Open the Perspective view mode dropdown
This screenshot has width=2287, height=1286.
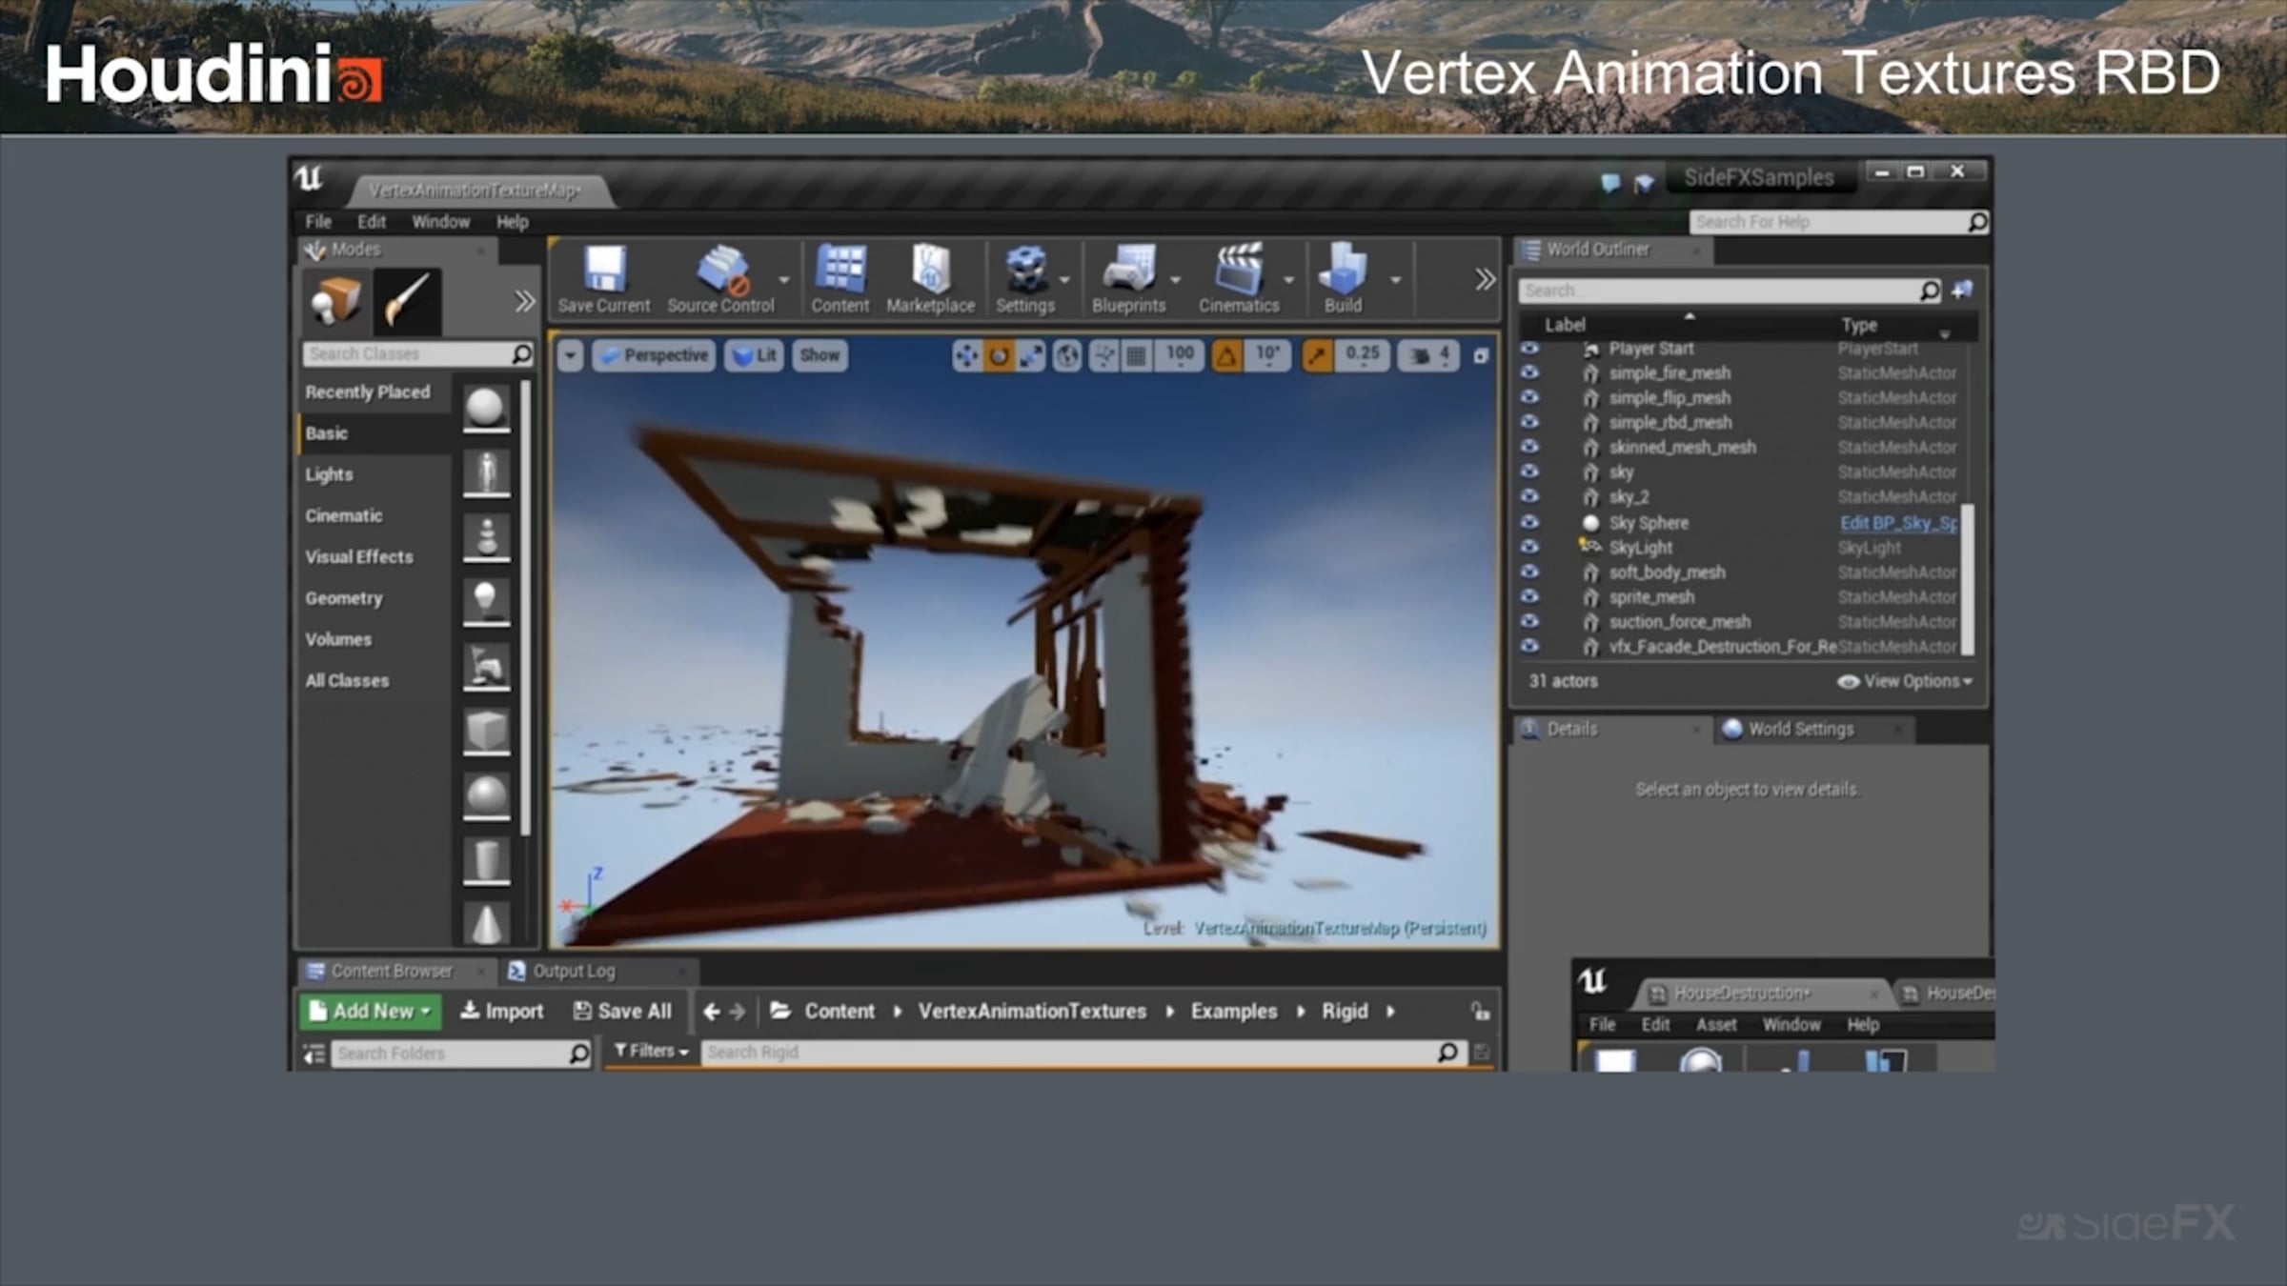coord(655,355)
